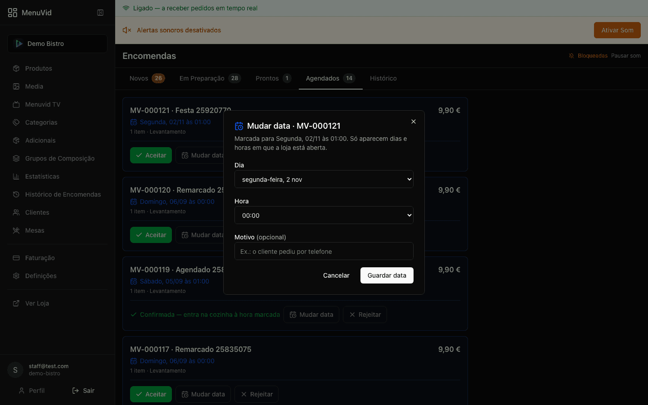Accept order MV-000121
Screen dimensions: 648x405
[x=151, y=155]
